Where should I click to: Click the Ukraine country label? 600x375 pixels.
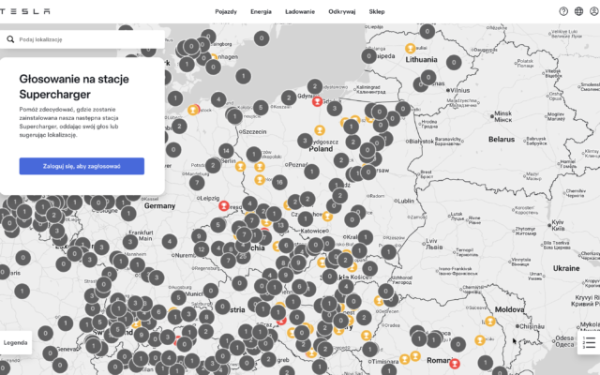[x=566, y=268]
